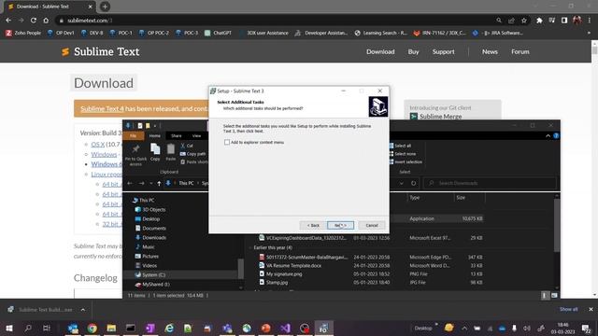Screen dimensions: 598x336
Task: Cancel the Sublime Text 3 setup
Action: pyautogui.click(x=372, y=225)
